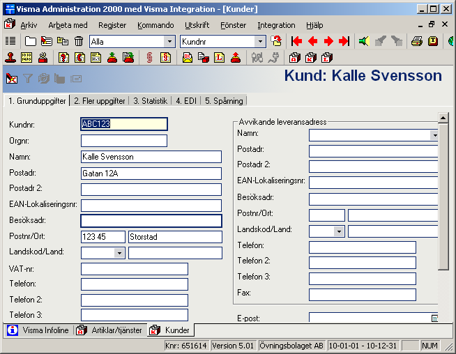456x354 pixels.
Task: Open the Arbeta med menu
Action: pyautogui.click(x=68, y=25)
